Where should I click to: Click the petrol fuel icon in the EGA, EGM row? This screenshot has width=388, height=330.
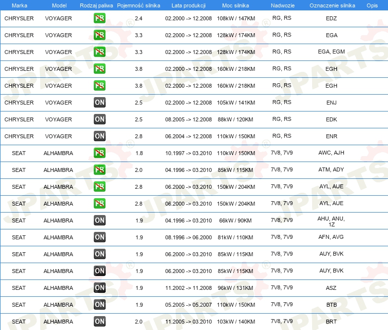click(99, 52)
